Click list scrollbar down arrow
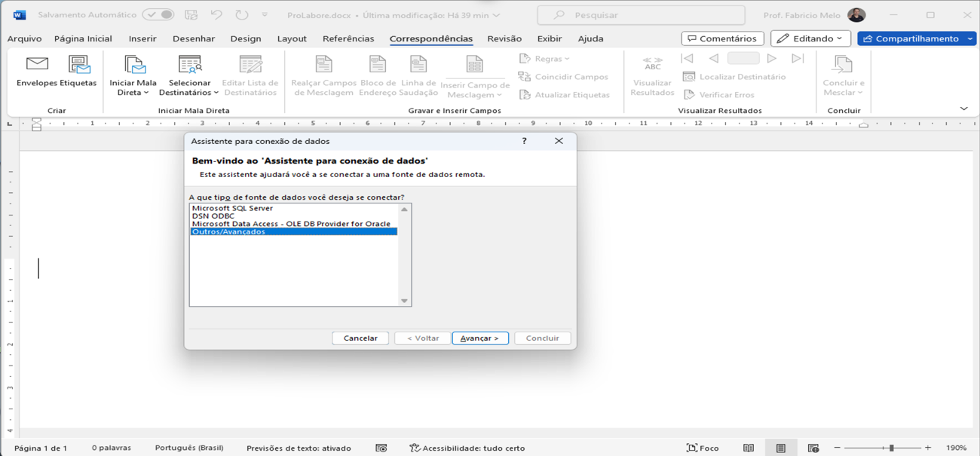Screen dimensions: 980x456 (x=404, y=301)
